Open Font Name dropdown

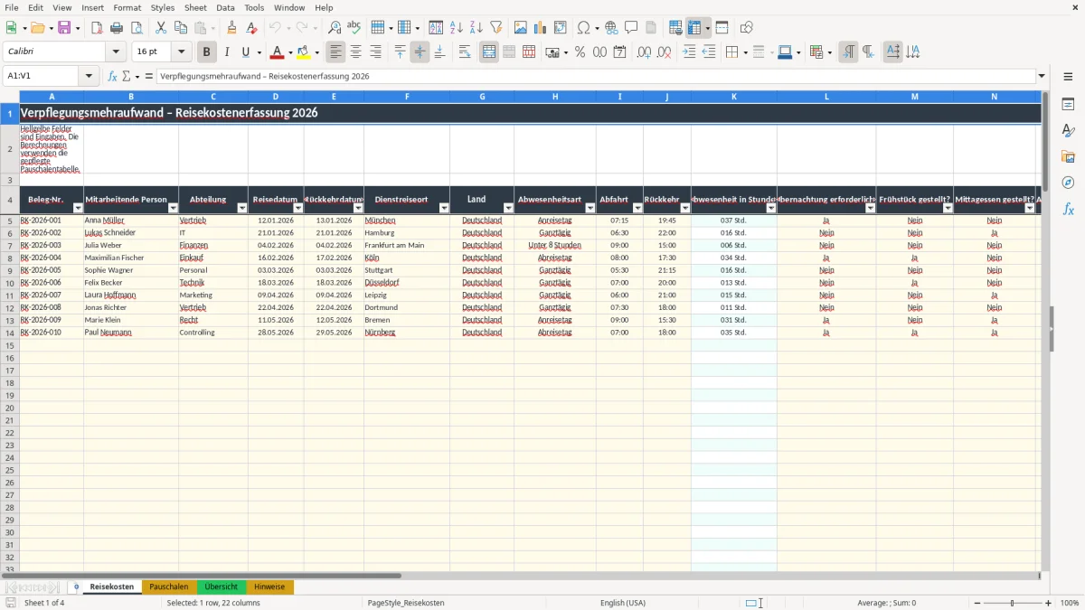point(116,52)
